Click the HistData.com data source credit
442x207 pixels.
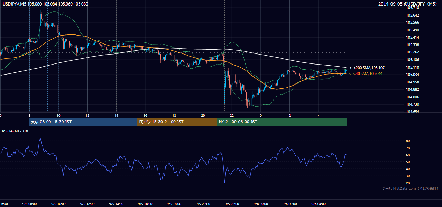pos(410,188)
